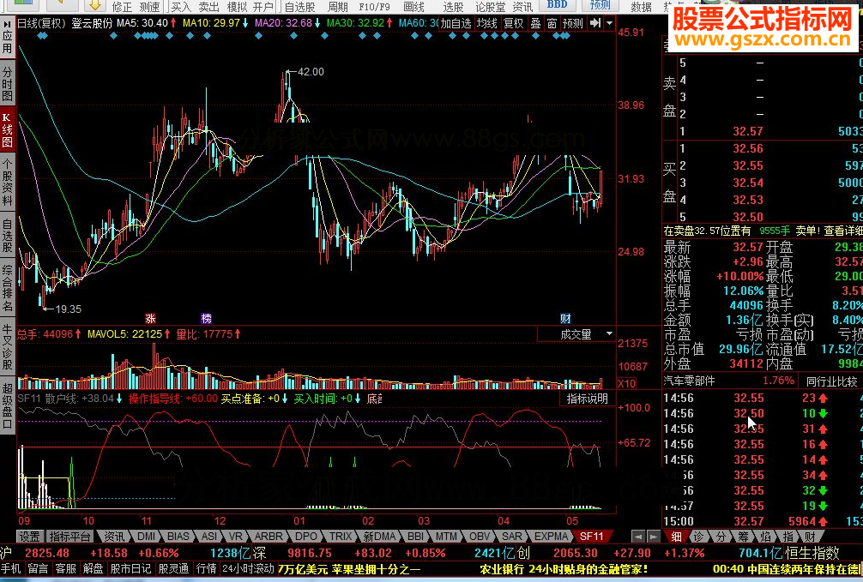Open 综合排名 sidebar tab

(7, 288)
